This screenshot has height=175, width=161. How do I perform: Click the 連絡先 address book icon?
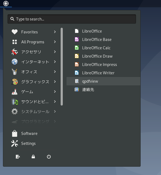click(x=77, y=89)
